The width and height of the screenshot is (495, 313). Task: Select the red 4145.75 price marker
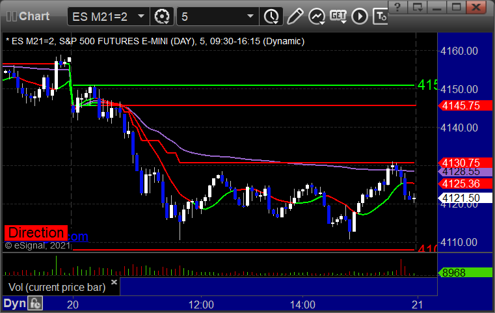click(465, 105)
